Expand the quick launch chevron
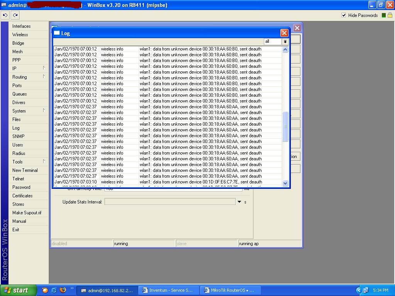 72,288
